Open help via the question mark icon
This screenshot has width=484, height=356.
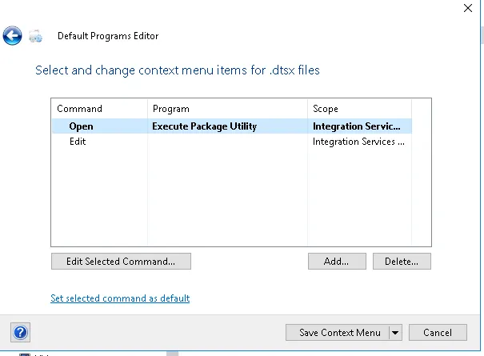coord(21,333)
